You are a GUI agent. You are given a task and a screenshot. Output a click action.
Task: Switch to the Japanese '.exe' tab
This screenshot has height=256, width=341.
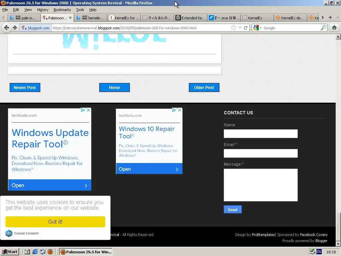[x=224, y=18]
